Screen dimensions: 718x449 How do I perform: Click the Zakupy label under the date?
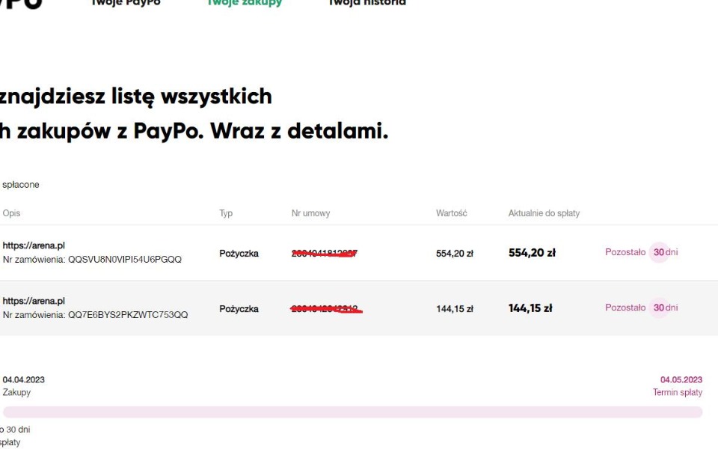click(16, 393)
